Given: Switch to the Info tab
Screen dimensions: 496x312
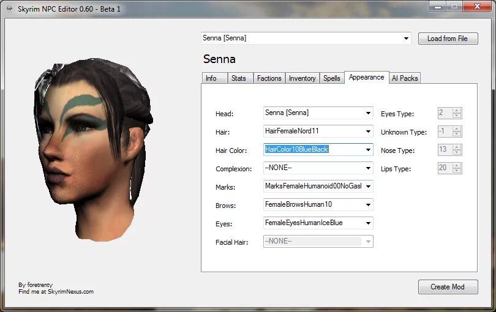Looking at the screenshot, I should [x=214, y=78].
